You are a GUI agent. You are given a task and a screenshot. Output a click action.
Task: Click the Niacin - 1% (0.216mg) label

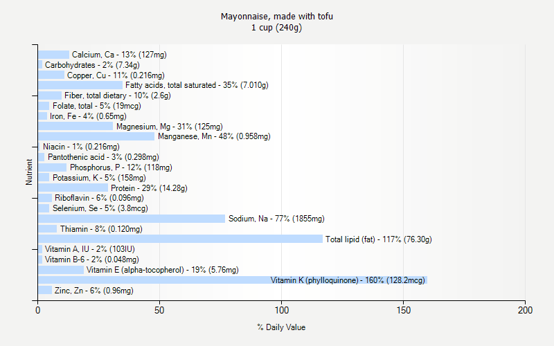(x=81, y=147)
